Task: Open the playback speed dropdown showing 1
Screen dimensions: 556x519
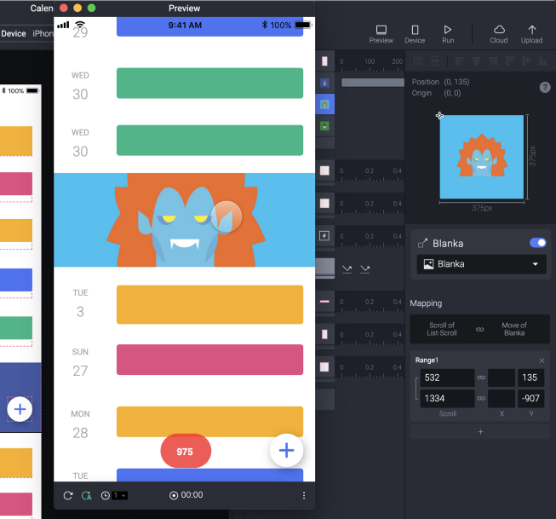Action: coord(119,496)
